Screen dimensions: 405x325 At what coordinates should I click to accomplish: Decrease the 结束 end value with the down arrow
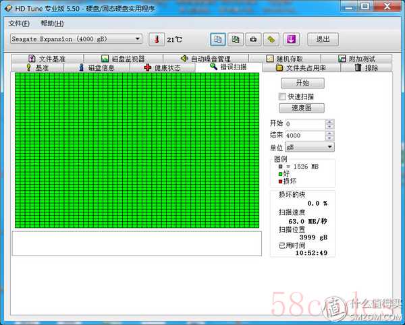tap(329, 138)
